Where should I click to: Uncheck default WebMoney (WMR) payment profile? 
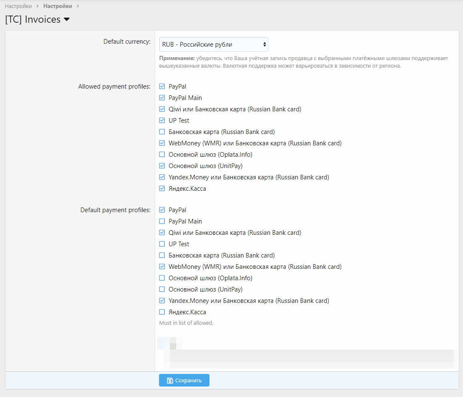(x=162, y=267)
